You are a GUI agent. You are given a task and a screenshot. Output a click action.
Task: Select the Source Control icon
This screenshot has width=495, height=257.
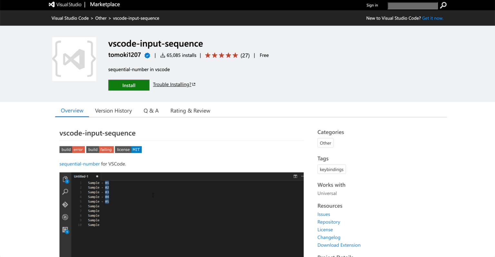coord(65,204)
